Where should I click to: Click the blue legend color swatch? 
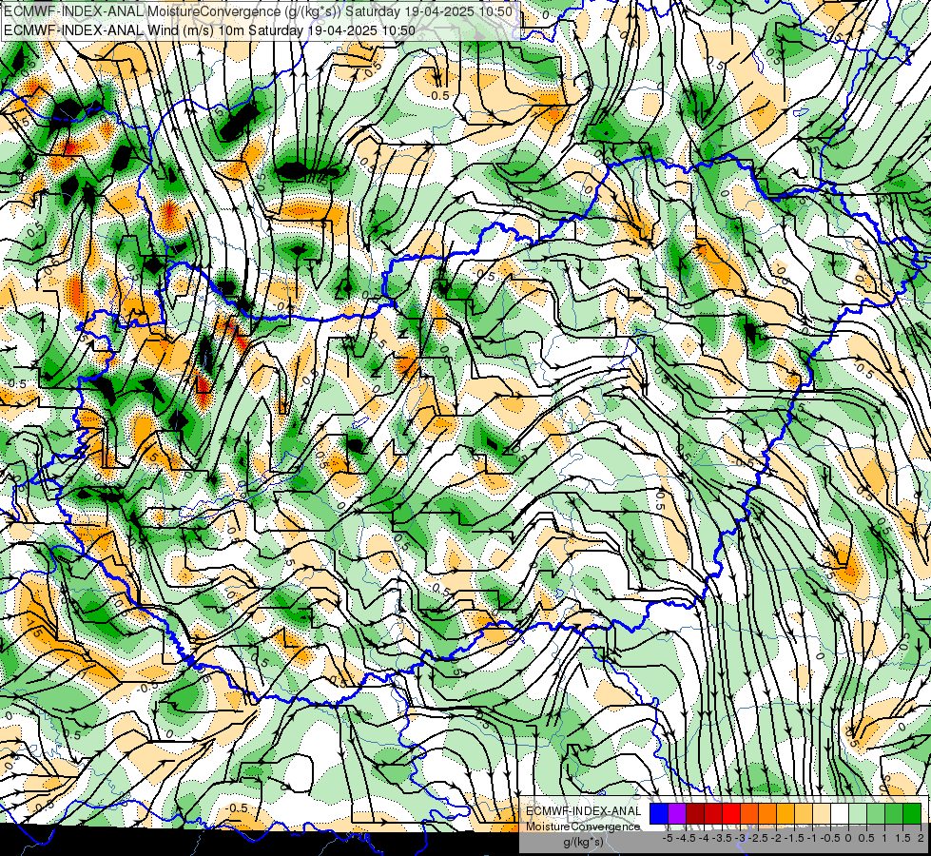pyautogui.click(x=659, y=814)
